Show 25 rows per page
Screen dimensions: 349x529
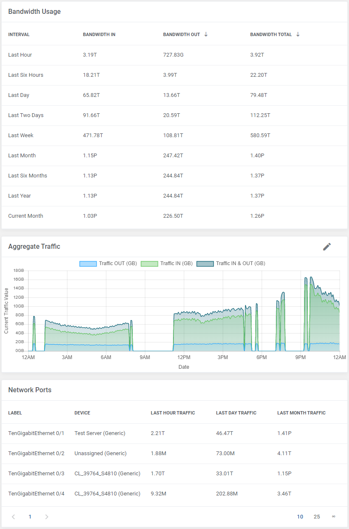click(317, 517)
